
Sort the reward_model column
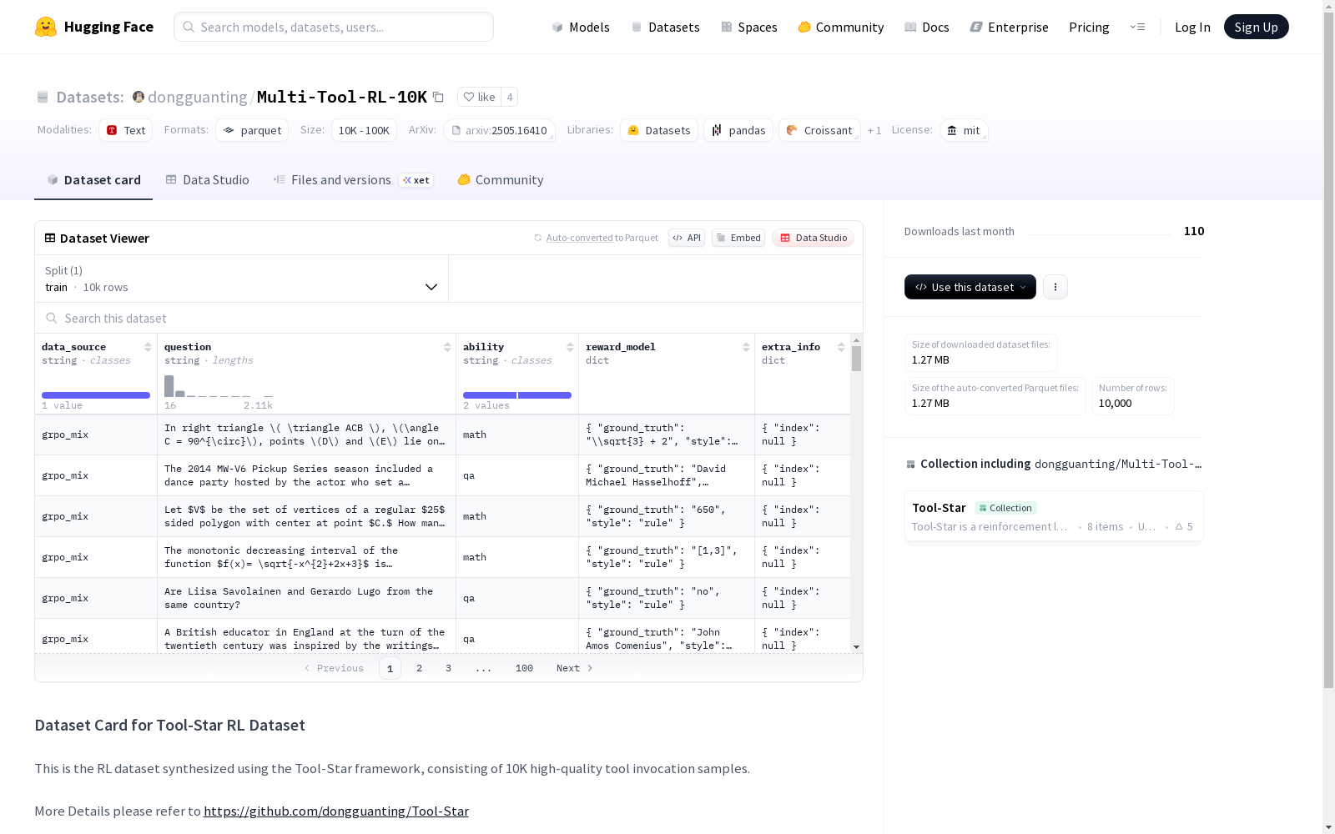click(x=746, y=347)
